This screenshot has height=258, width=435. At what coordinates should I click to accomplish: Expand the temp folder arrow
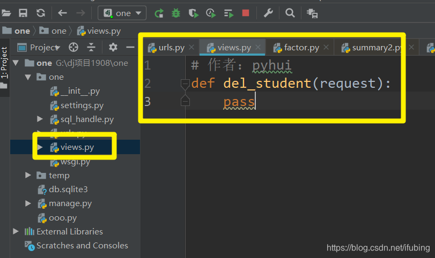(x=28, y=175)
